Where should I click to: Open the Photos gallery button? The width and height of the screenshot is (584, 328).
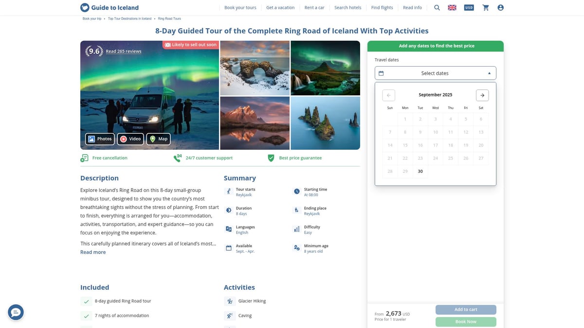coord(100,139)
